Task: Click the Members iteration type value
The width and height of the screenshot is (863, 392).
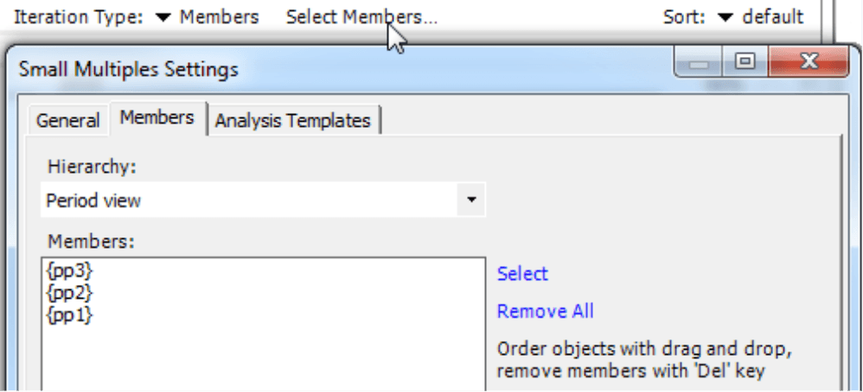Action: [x=219, y=17]
